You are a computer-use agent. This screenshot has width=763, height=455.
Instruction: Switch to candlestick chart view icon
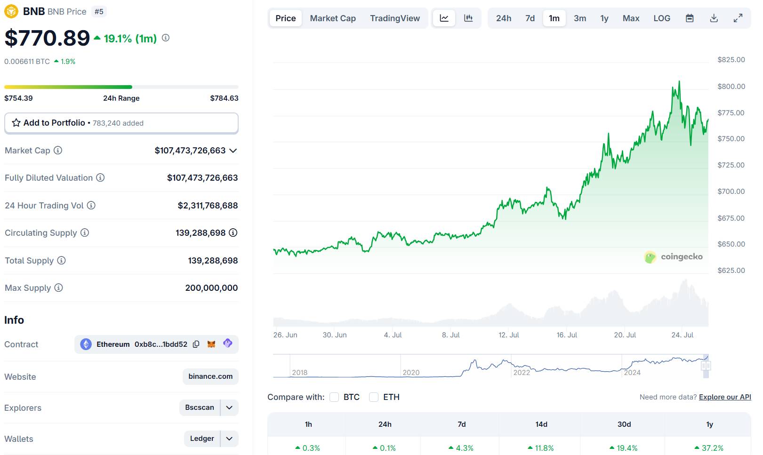[468, 18]
